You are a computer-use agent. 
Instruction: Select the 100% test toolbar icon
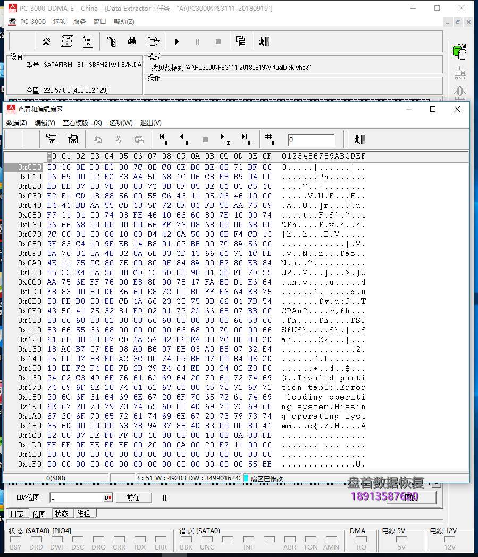click(88, 41)
